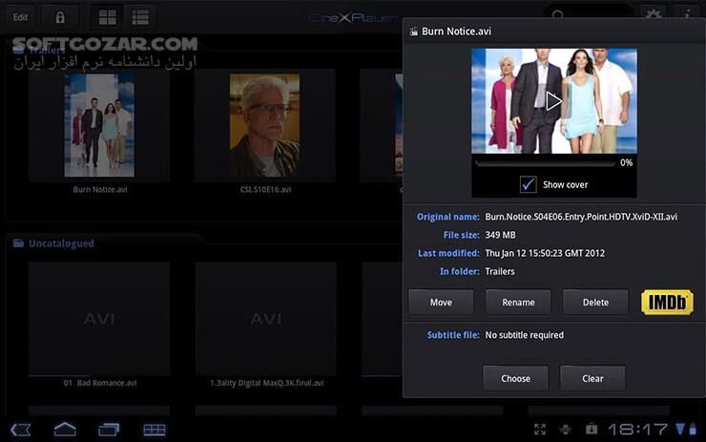
Task: Switch to list view layout
Action: pos(140,17)
